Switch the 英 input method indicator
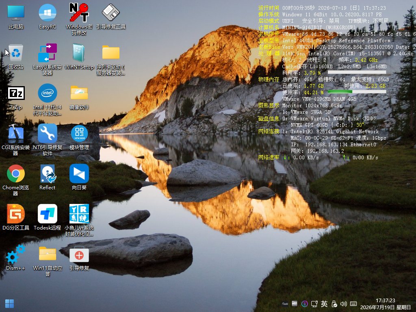Viewport: 416px width, 312px height. pyautogui.click(x=324, y=304)
